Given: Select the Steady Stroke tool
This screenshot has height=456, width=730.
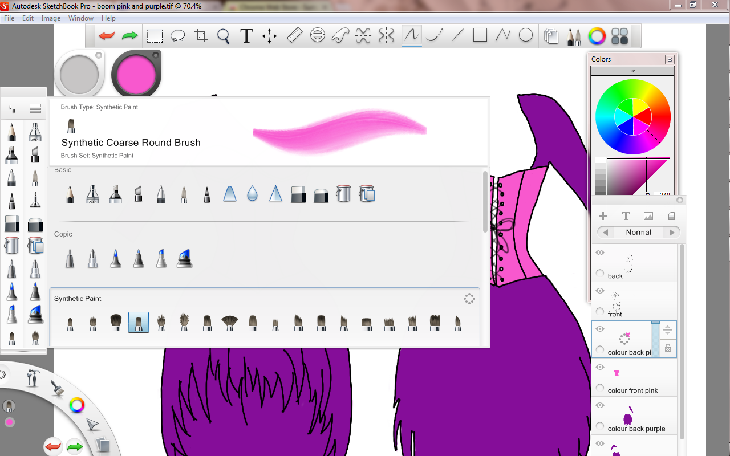Looking at the screenshot, I should point(411,36).
